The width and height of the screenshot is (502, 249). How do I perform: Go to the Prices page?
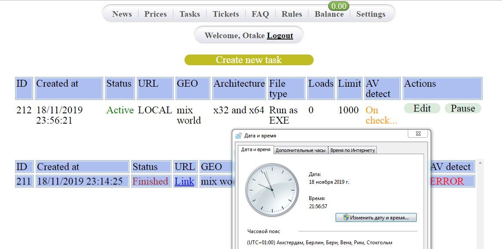point(156,14)
